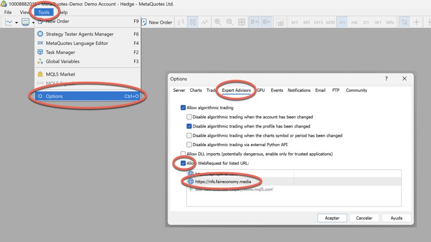Viewport: 431px width, 242px height.
Task: Activate the crosshair cursor tool
Action: (417, 22)
